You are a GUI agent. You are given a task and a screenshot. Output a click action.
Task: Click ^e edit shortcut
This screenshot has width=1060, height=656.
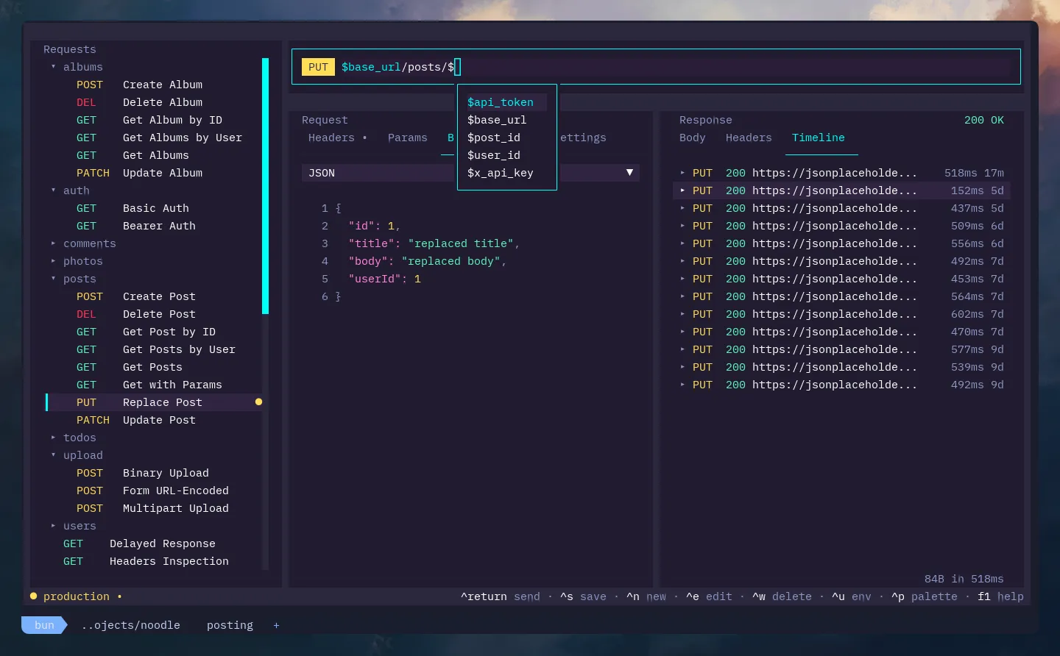pyautogui.click(x=709, y=596)
